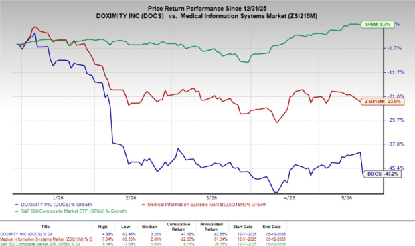This screenshot has width=415, height=246.
Task: Click the 'Annualized Return' column header
Action: click(212, 227)
